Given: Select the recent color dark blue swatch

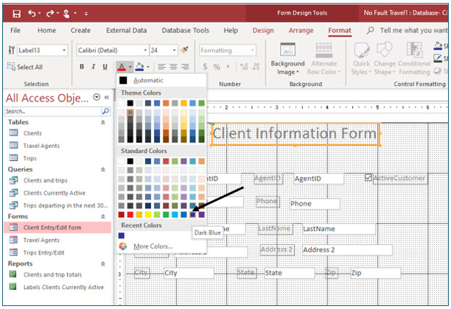Looking at the screenshot, I should (122, 235).
